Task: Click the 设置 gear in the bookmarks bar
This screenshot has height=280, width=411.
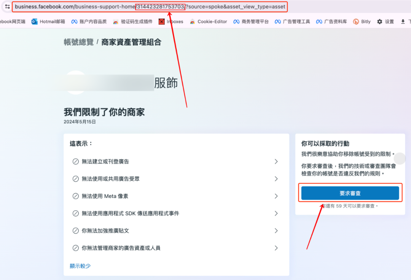Action: click(x=386, y=22)
